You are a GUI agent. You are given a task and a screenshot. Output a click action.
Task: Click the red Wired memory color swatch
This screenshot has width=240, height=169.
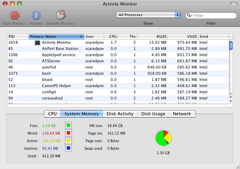pos(68,133)
